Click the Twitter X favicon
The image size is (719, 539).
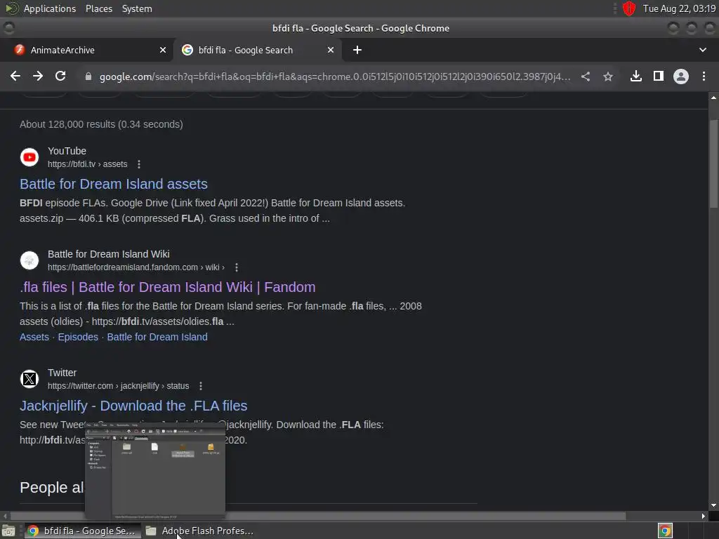click(29, 379)
